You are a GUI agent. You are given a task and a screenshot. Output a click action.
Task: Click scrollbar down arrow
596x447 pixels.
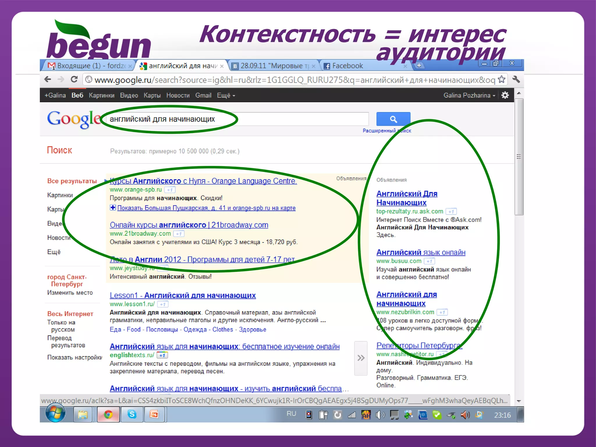tap(519, 401)
